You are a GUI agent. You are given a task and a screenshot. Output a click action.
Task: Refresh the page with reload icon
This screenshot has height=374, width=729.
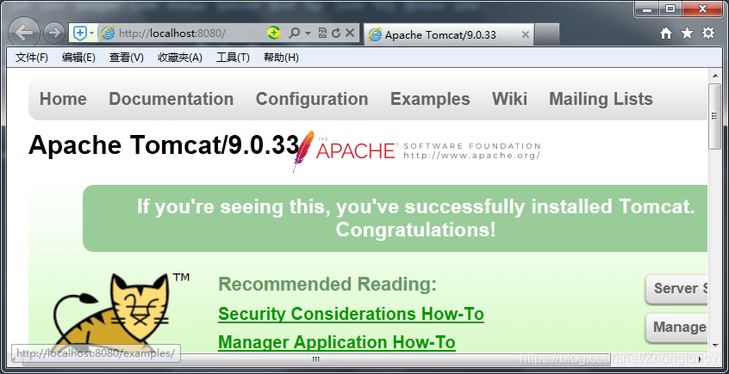[336, 33]
